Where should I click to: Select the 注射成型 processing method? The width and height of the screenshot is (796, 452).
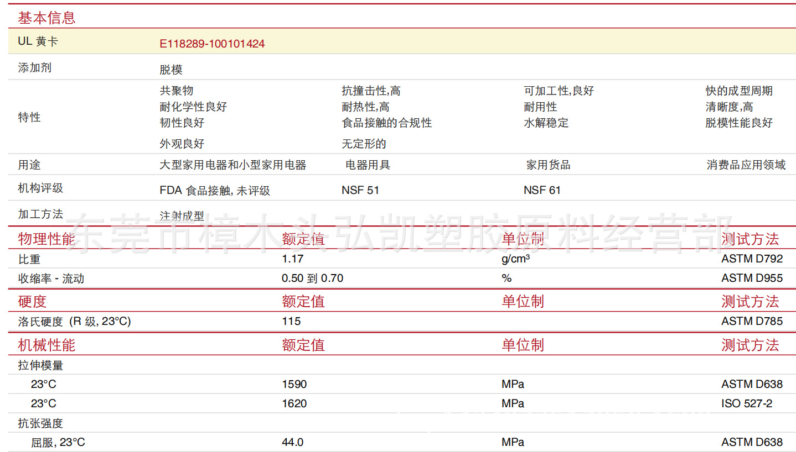pyautogui.click(x=182, y=216)
